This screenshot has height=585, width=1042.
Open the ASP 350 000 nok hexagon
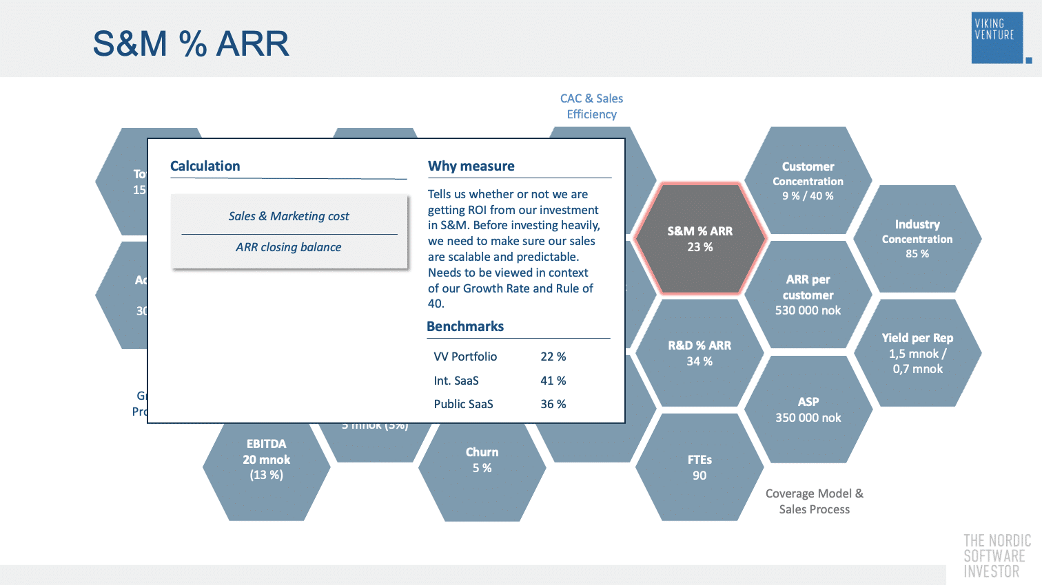point(808,409)
